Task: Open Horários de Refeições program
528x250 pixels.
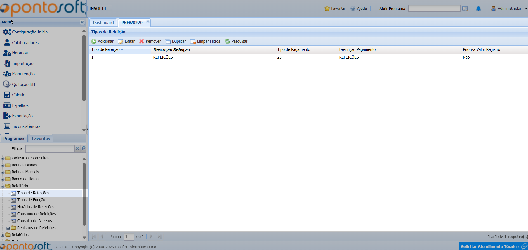Action: pos(36,207)
